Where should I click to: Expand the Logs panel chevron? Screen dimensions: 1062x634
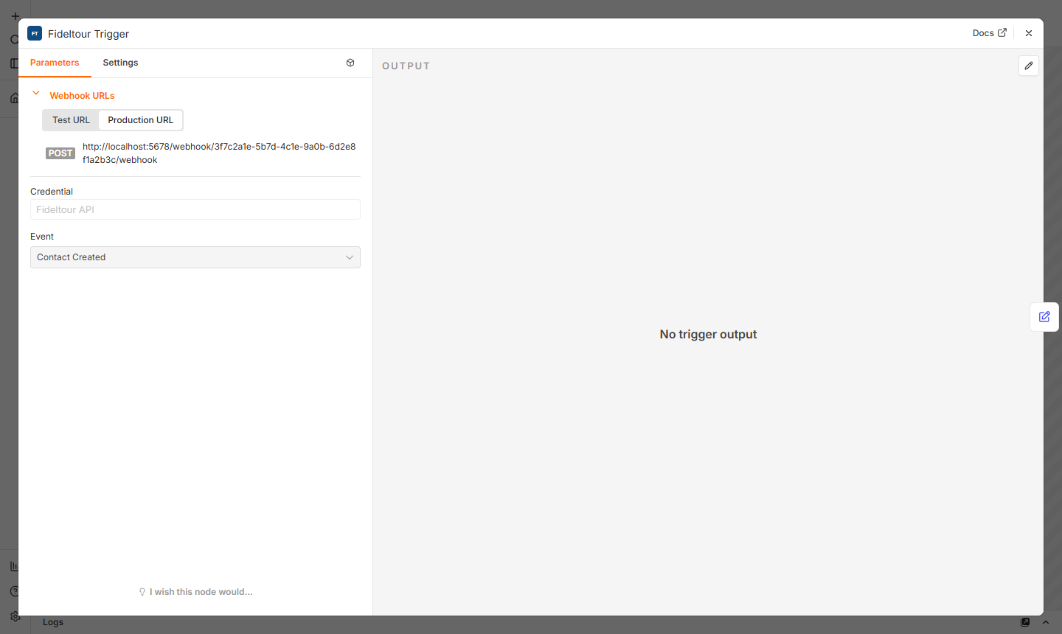pos(1046,622)
